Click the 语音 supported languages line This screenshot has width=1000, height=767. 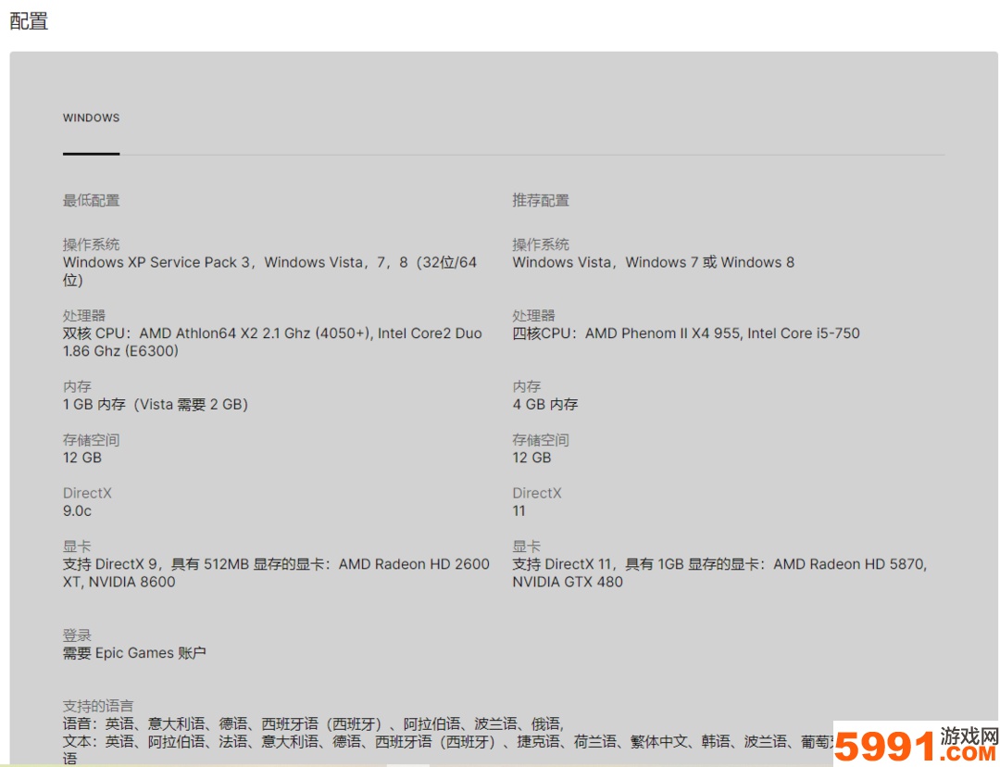(x=312, y=723)
